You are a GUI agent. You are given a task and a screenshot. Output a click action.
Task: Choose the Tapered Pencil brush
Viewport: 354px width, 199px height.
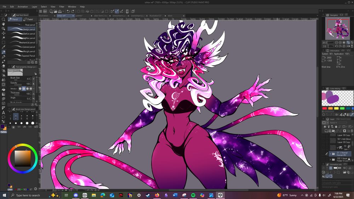(22, 55)
